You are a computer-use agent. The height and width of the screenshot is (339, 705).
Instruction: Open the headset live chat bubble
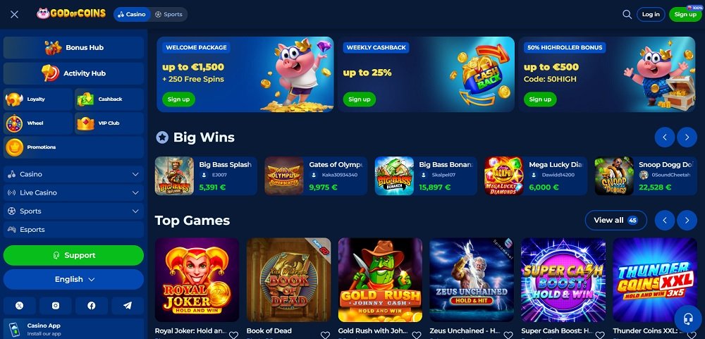687,319
